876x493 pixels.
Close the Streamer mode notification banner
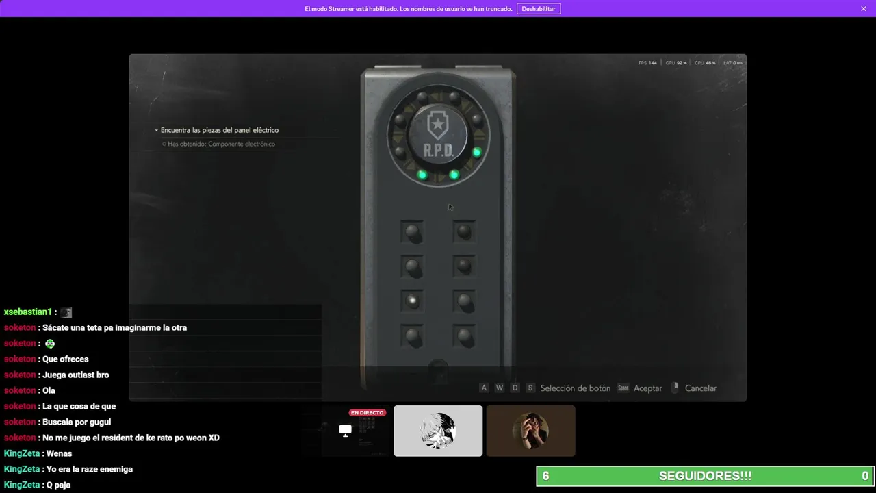tap(864, 9)
